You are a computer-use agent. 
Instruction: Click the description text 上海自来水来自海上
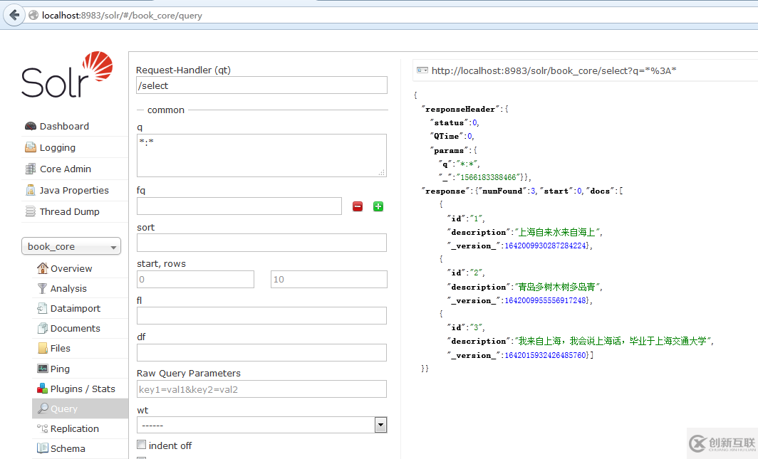pos(557,232)
